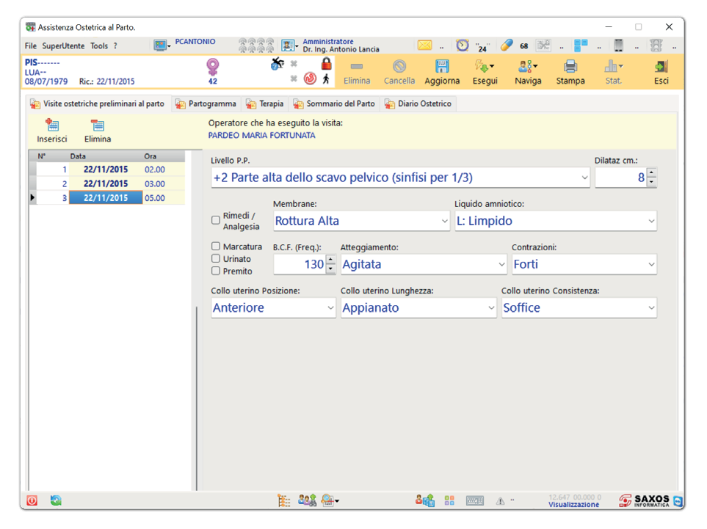Click the pink female symbol icon
This screenshot has height=529, width=707.
coord(213,68)
